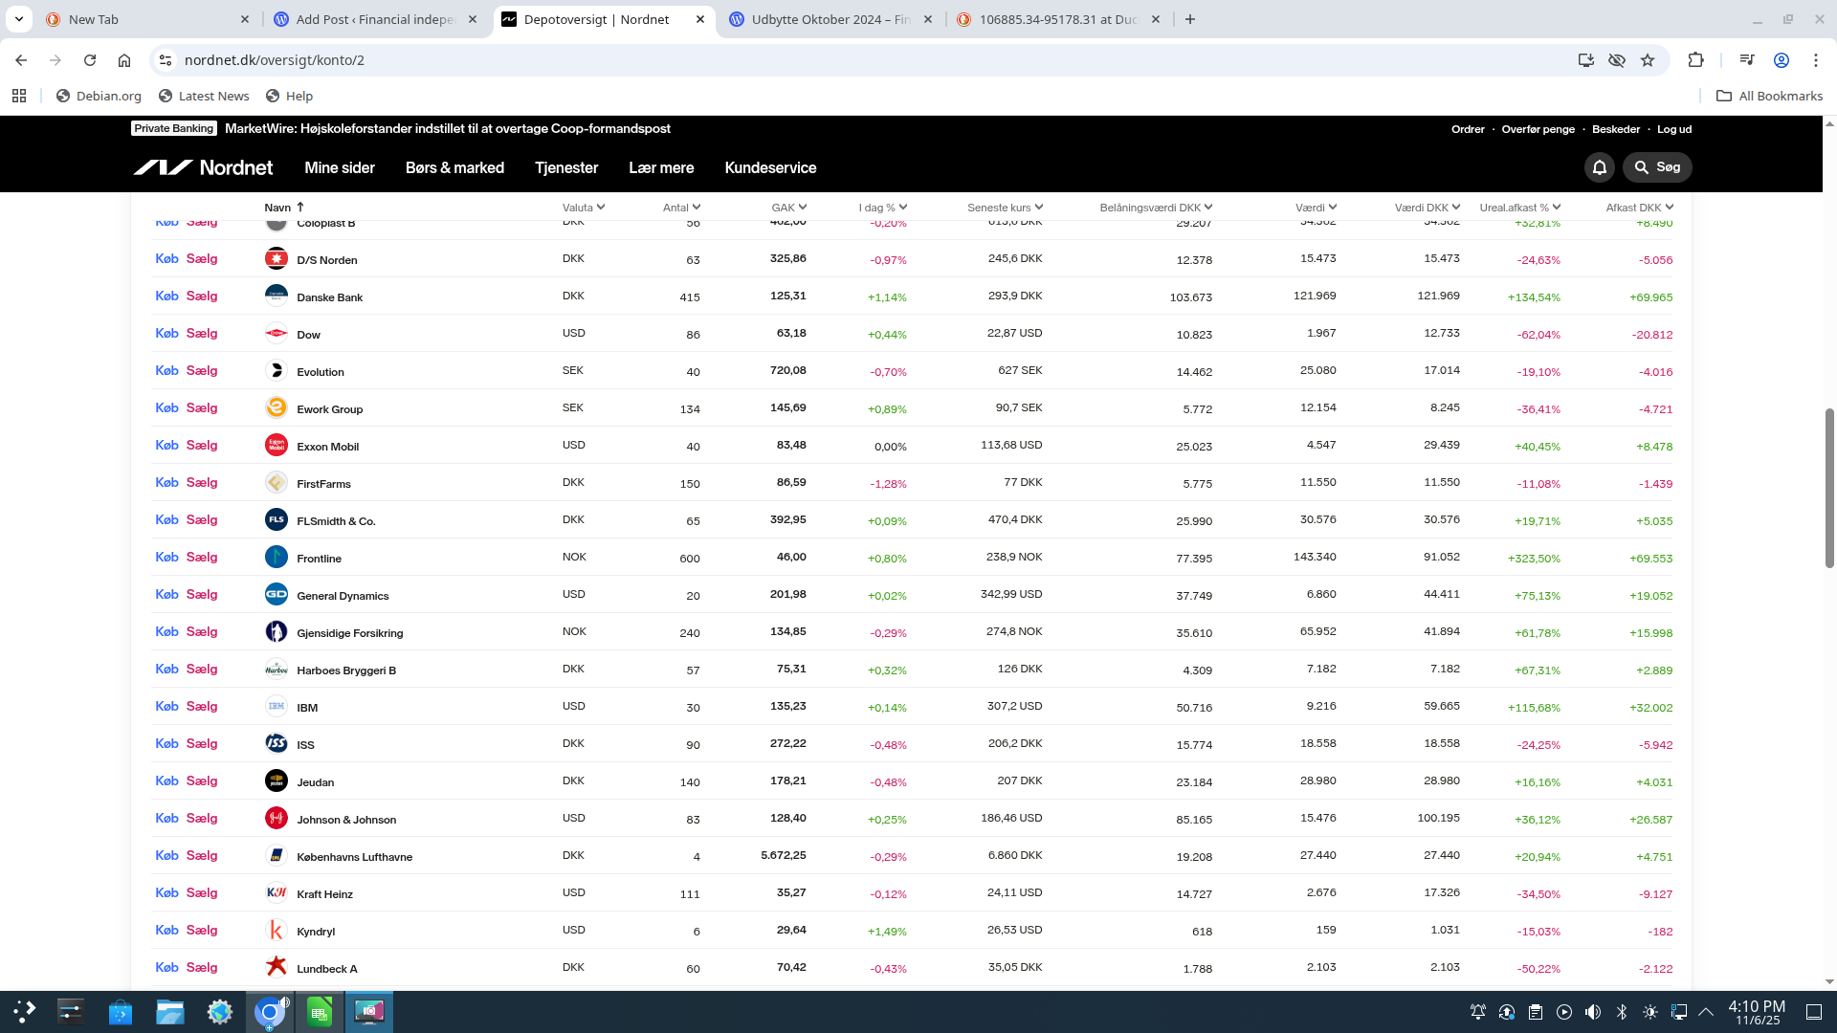Click the taskbar clock showing 4:10 PM

tap(1757, 1012)
